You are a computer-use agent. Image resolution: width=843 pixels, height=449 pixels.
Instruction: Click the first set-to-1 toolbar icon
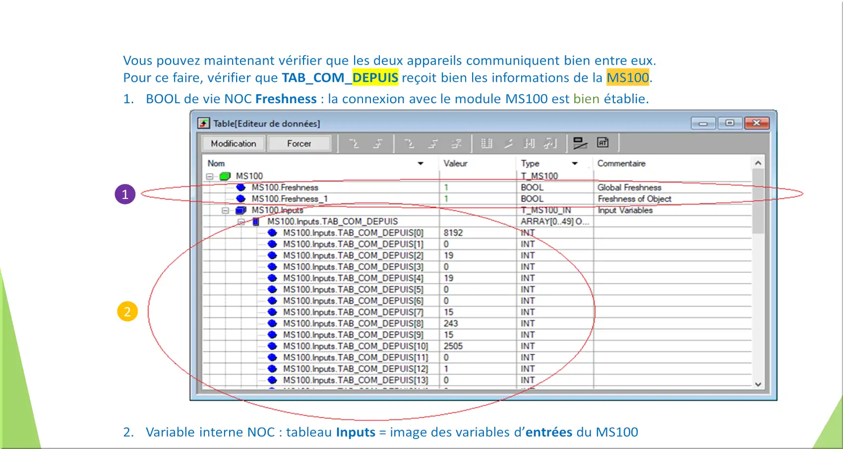[x=378, y=144]
